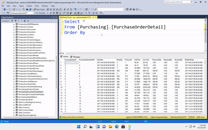
Task: Select Production.ProductCategory table in tree
Action: 29,40
